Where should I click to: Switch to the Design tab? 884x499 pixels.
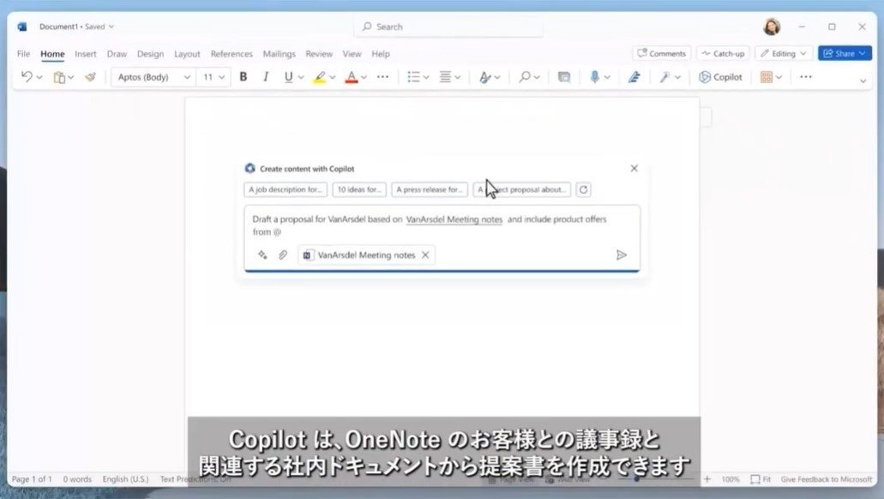point(151,53)
